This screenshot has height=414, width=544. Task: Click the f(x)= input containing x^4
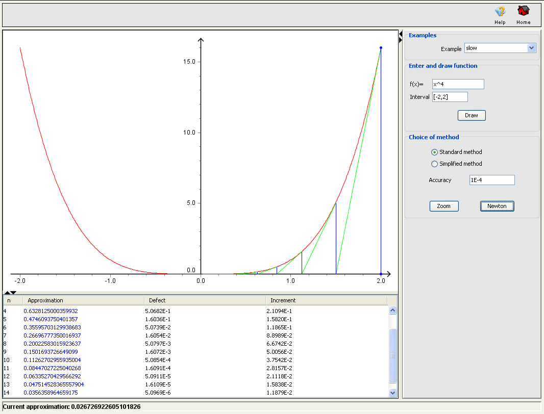click(458, 84)
